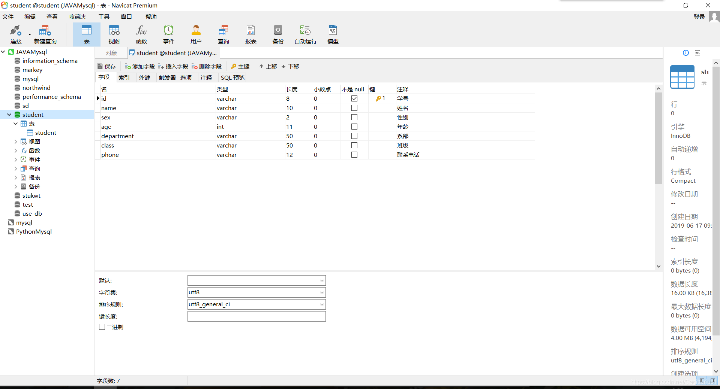
Task: Toggle not-null checkbox for age field
Action: pyautogui.click(x=354, y=127)
